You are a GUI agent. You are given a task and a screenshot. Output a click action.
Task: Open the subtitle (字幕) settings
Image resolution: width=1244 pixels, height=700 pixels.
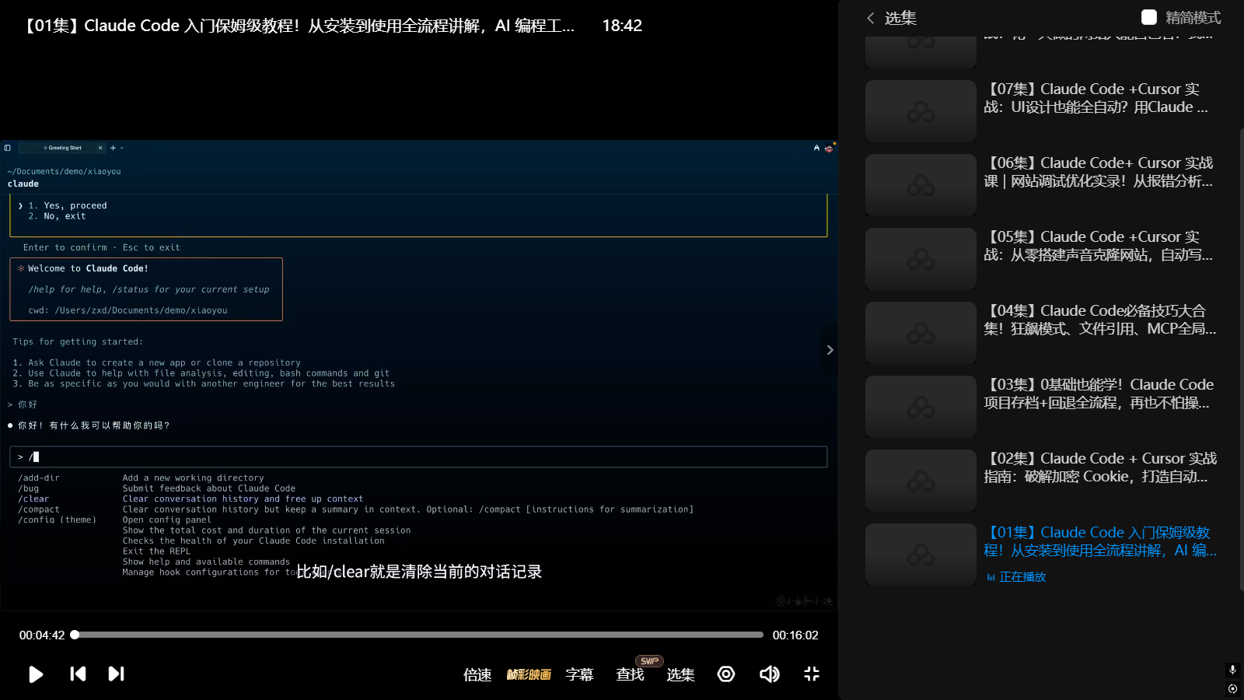click(x=579, y=674)
